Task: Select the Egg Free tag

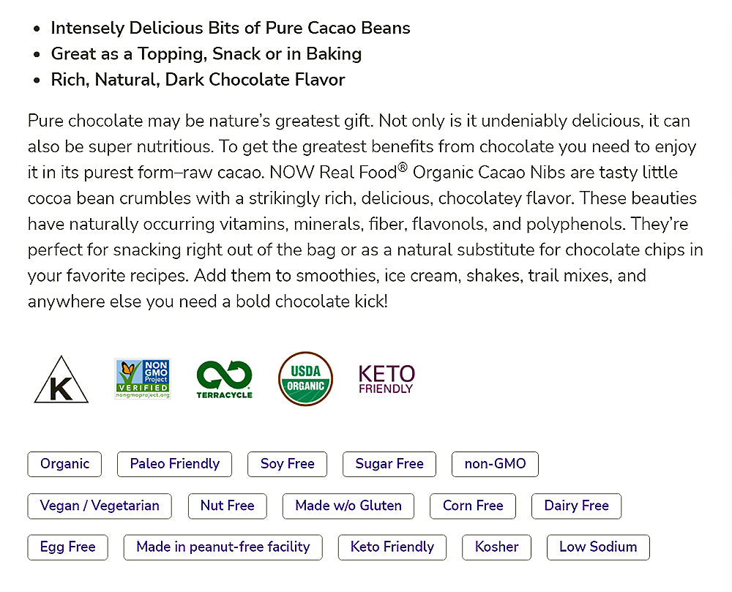Action: (x=67, y=547)
